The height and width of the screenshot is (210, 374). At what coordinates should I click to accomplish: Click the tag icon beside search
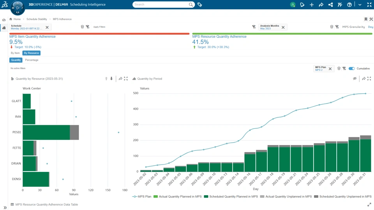click(x=199, y=5)
